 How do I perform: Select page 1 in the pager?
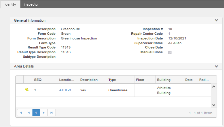coord(36,113)
